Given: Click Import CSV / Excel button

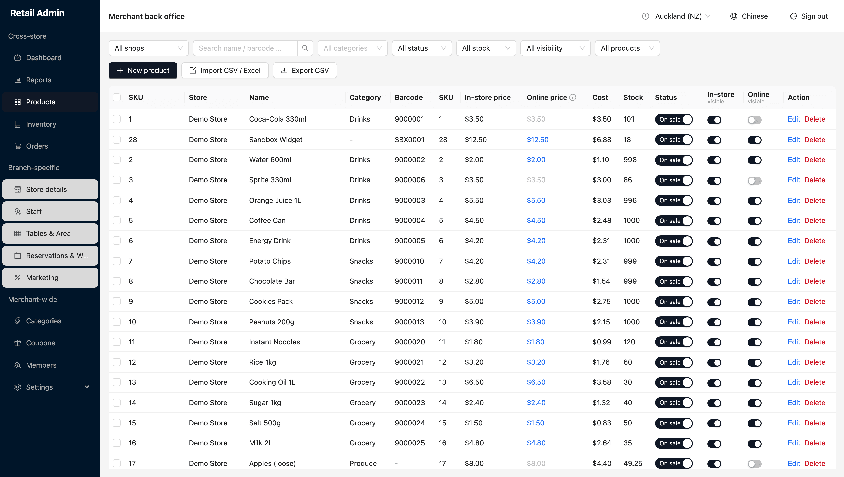Looking at the screenshot, I should point(225,71).
